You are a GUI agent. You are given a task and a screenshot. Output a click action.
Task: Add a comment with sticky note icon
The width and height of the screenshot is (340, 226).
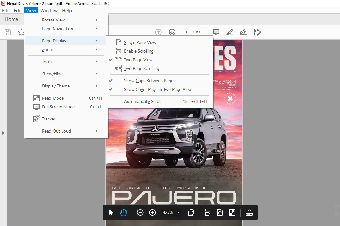coord(216,32)
